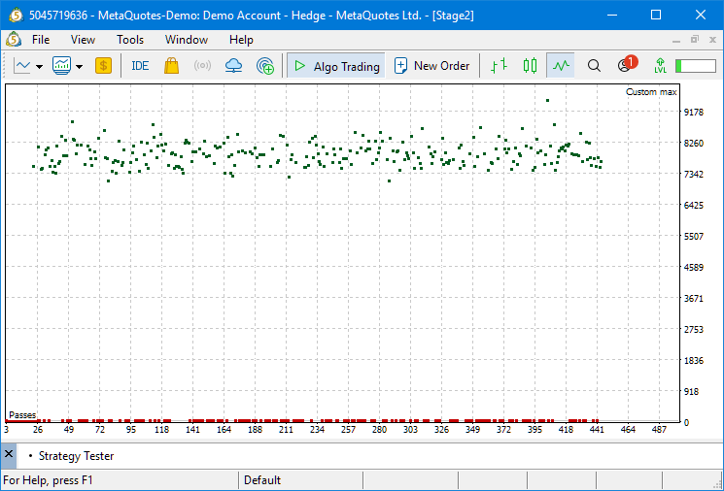Switch chart to candlesticks view

click(x=530, y=66)
